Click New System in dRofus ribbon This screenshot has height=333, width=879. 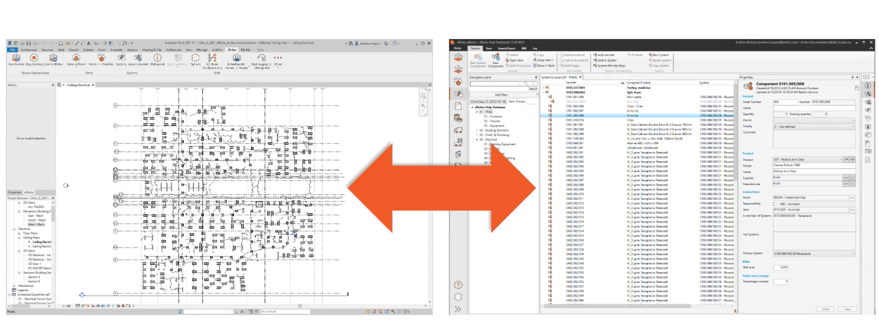pos(659,55)
